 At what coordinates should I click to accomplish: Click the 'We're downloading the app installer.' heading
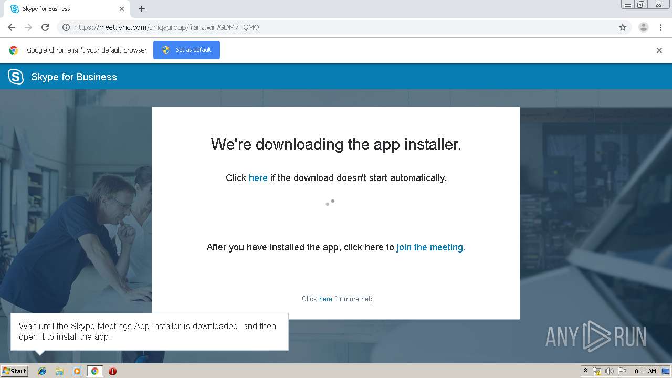point(336,144)
